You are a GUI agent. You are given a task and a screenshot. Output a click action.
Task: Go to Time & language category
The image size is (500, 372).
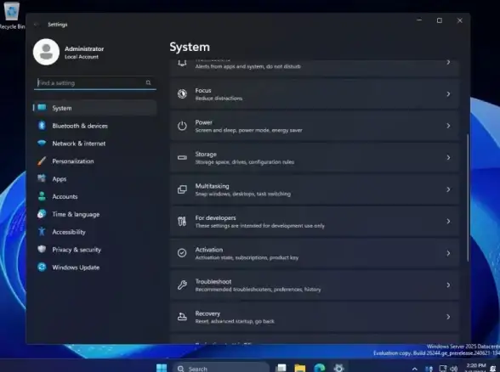coord(94,214)
